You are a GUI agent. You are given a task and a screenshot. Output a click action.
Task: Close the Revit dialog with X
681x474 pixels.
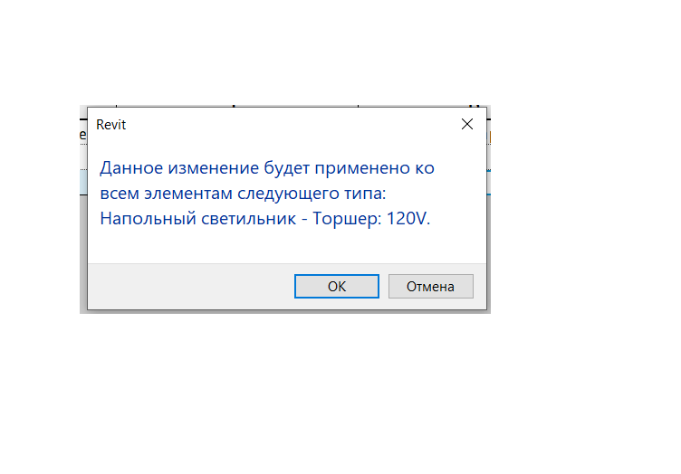[x=467, y=124]
